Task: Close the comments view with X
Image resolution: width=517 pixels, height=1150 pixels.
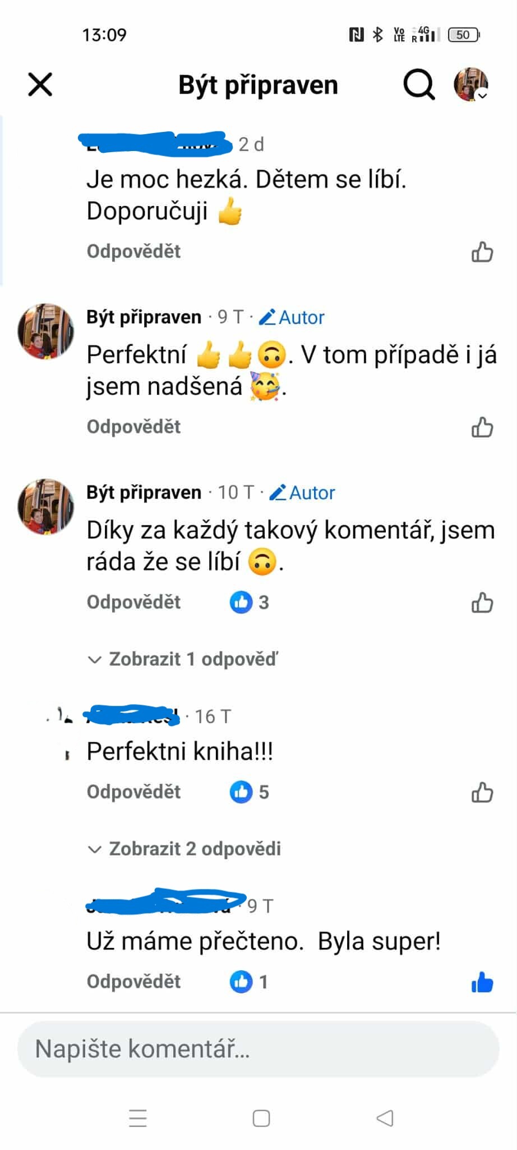Action: tap(40, 85)
